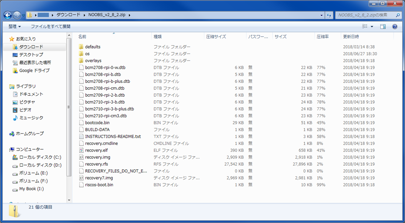Select the overlays folder icon
Viewport: 405px width, 223px height.
click(x=82, y=61)
